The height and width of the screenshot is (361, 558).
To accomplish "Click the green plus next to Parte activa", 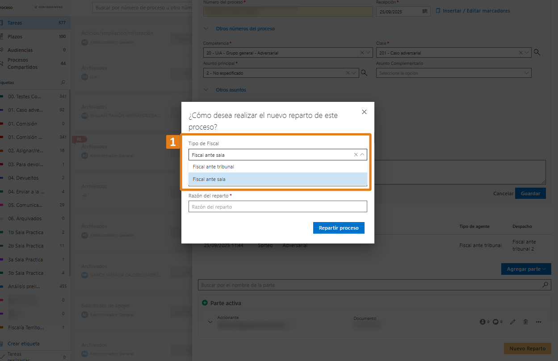I will 205,303.
